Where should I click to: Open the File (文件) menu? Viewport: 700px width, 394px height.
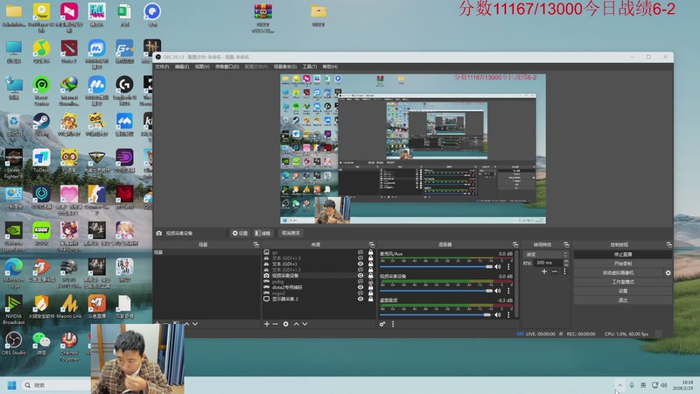[x=162, y=67]
